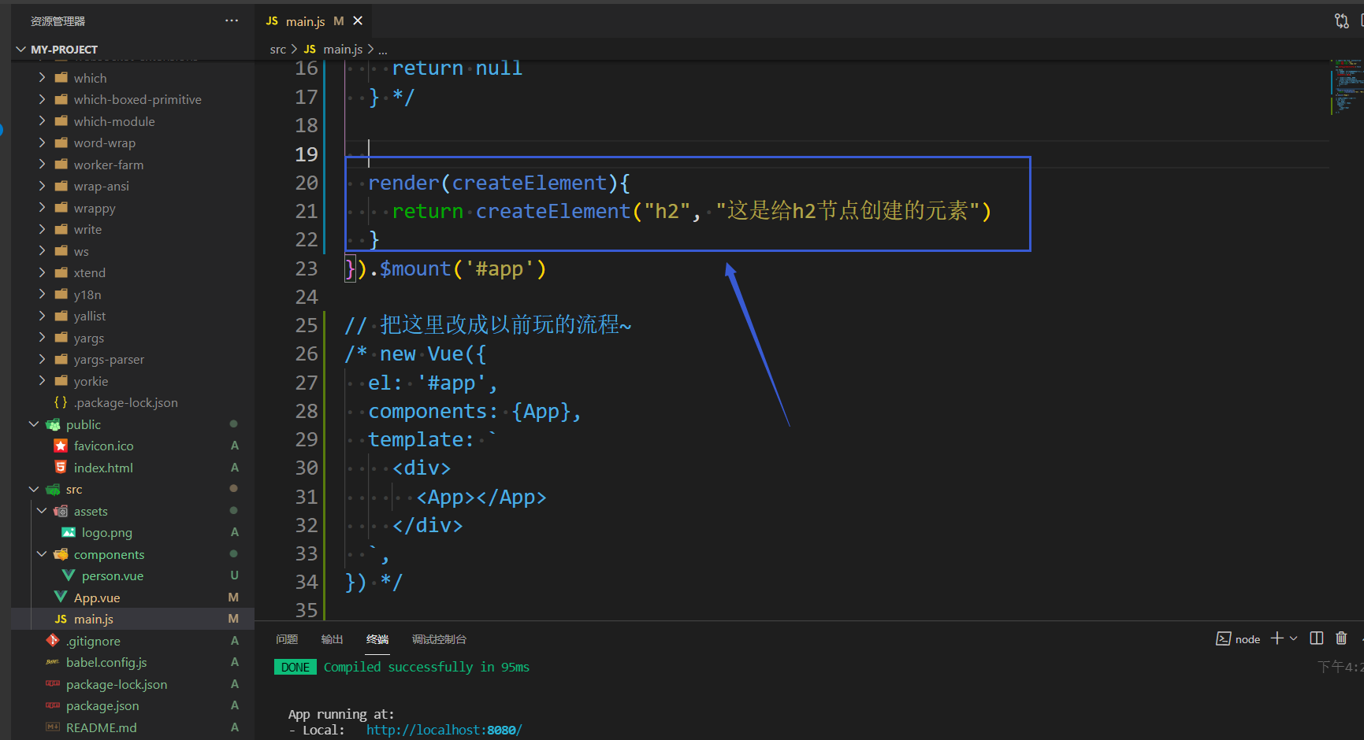Click the person.vue Vue file icon
1364x740 pixels.
pyautogui.click(x=69, y=575)
